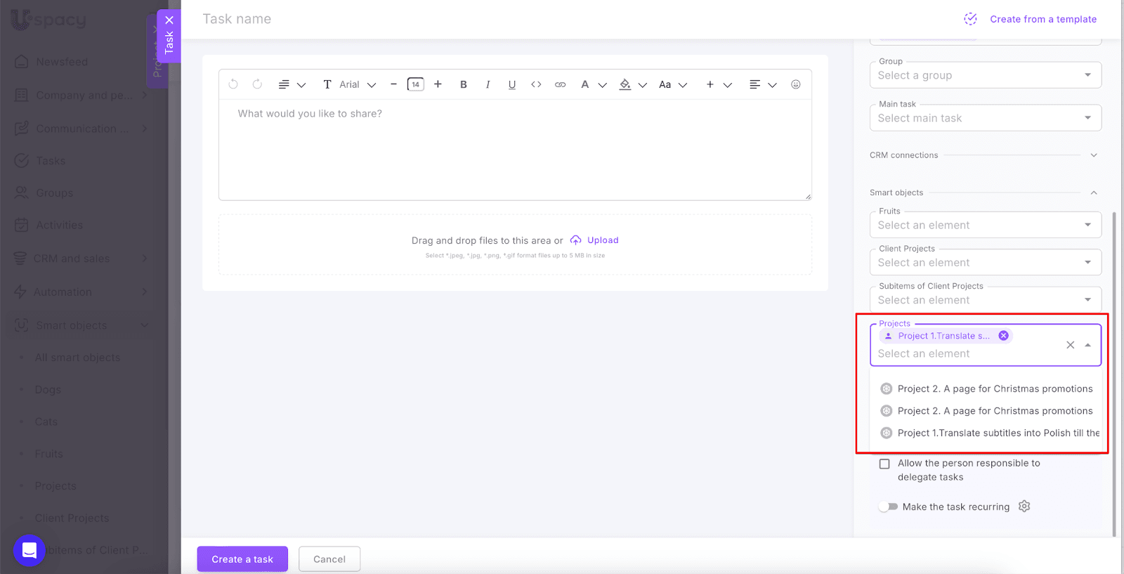The width and height of the screenshot is (1124, 574).
Task: Open the Aa letter case dropdown
Action: 673,84
